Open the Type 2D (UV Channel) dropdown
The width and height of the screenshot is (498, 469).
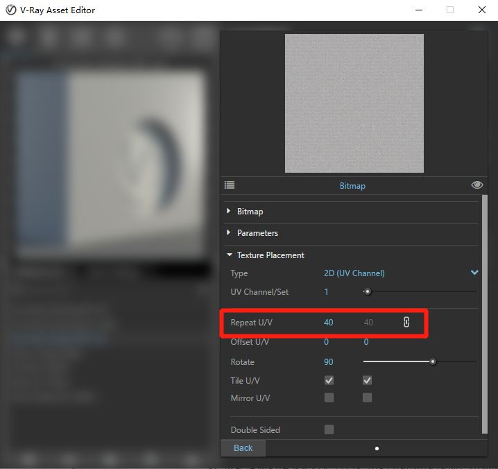pos(401,273)
